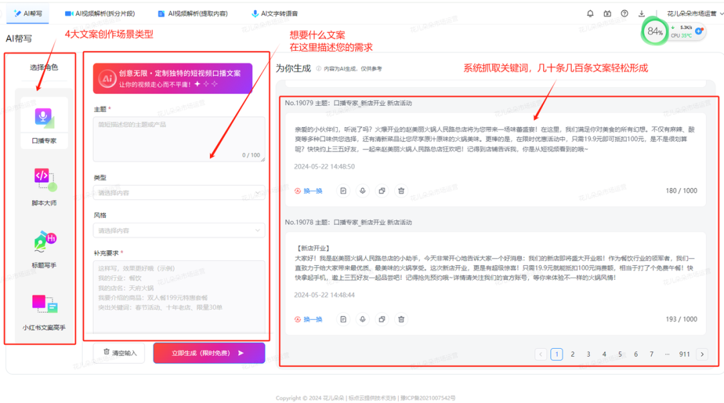Click the document note icon on card No.19078

tap(343, 319)
